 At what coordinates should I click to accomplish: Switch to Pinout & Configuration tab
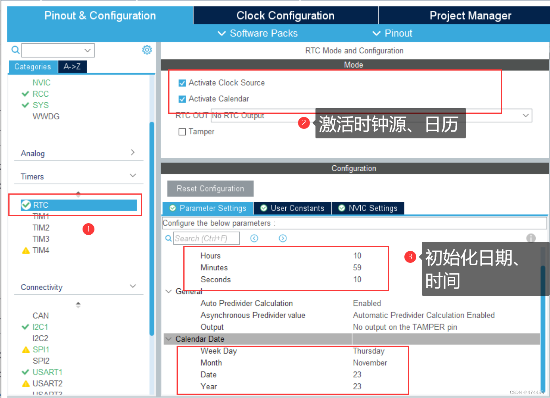click(100, 15)
